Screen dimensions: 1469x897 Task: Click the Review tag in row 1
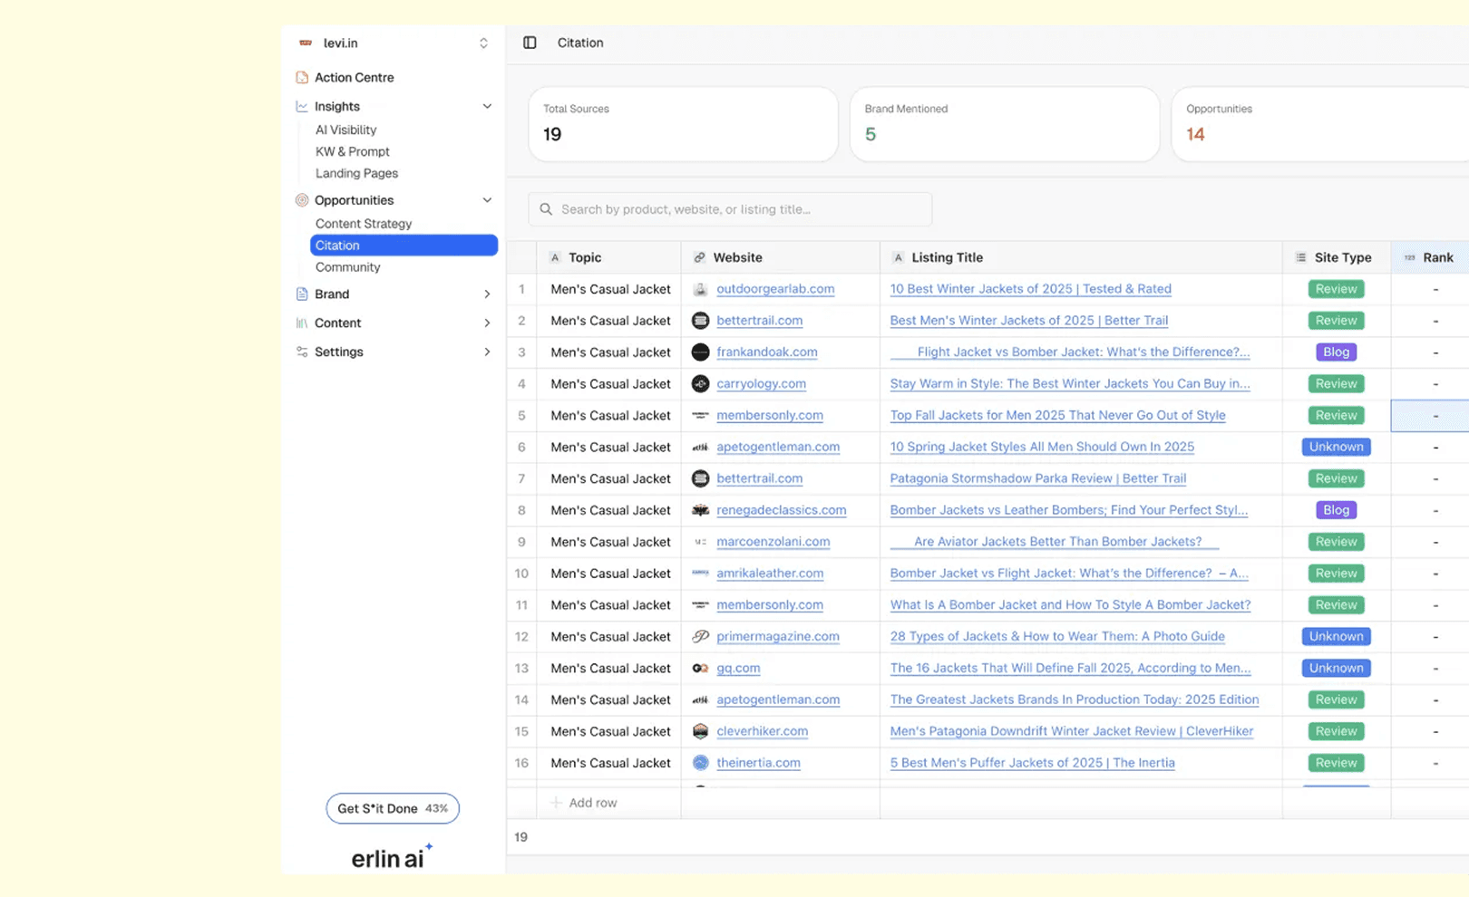coord(1336,289)
